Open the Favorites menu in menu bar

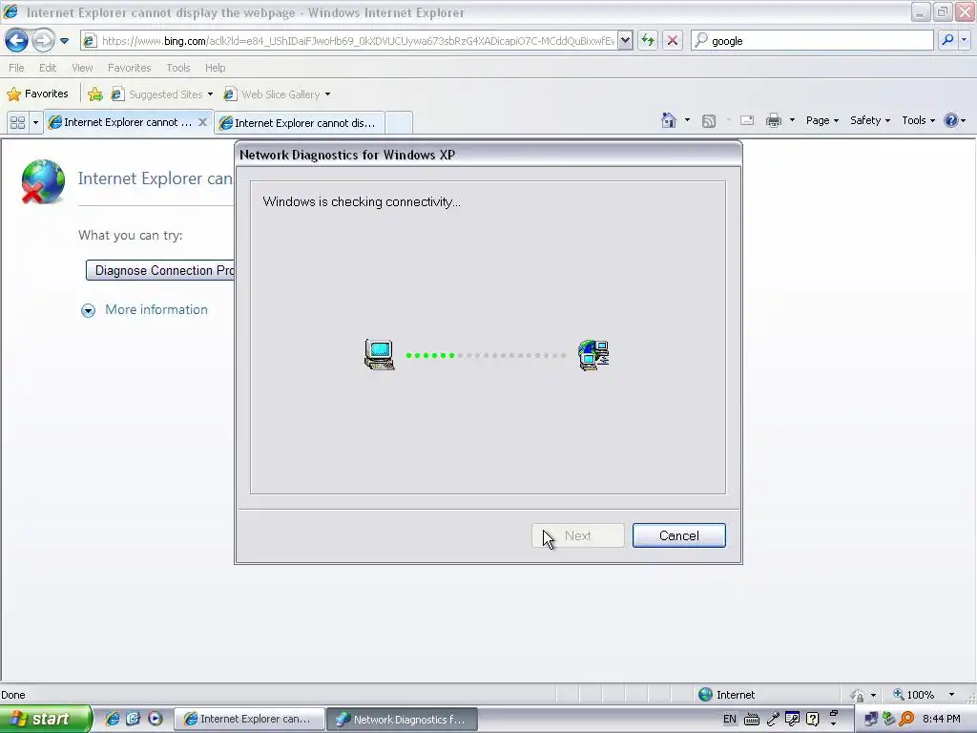pos(129,68)
